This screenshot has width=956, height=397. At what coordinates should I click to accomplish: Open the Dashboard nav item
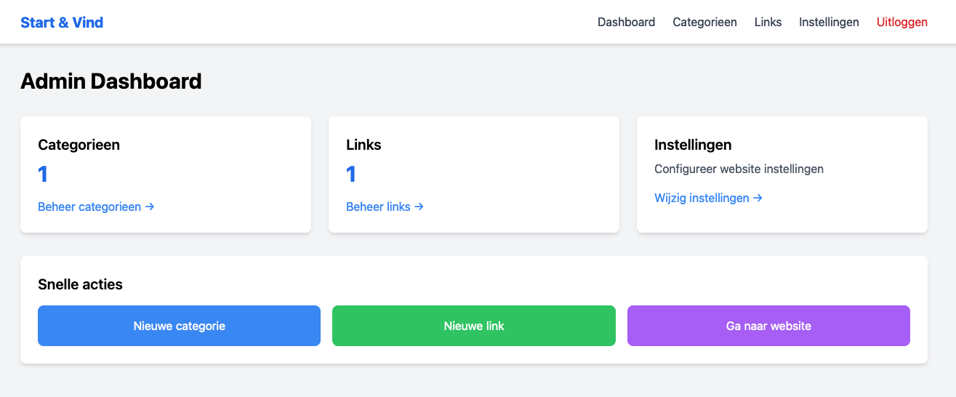[626, 22]
